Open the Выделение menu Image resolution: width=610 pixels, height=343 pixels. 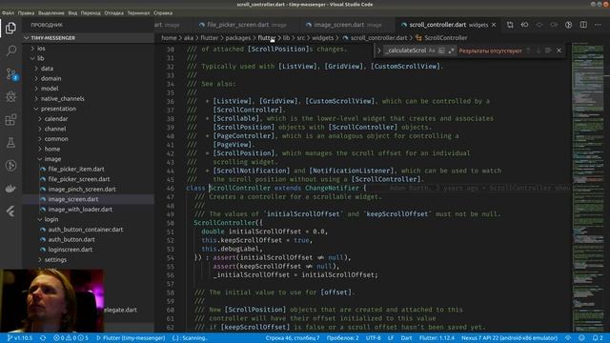[51, 12]
